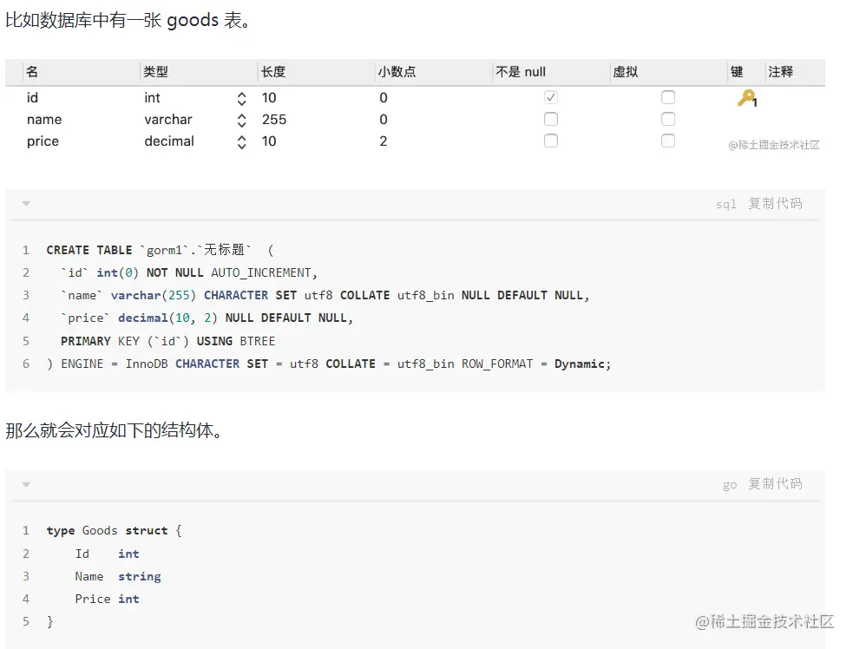853x649 pixels.
Task: Open the type stepper next to decimal
Action: tap(241, 142)
